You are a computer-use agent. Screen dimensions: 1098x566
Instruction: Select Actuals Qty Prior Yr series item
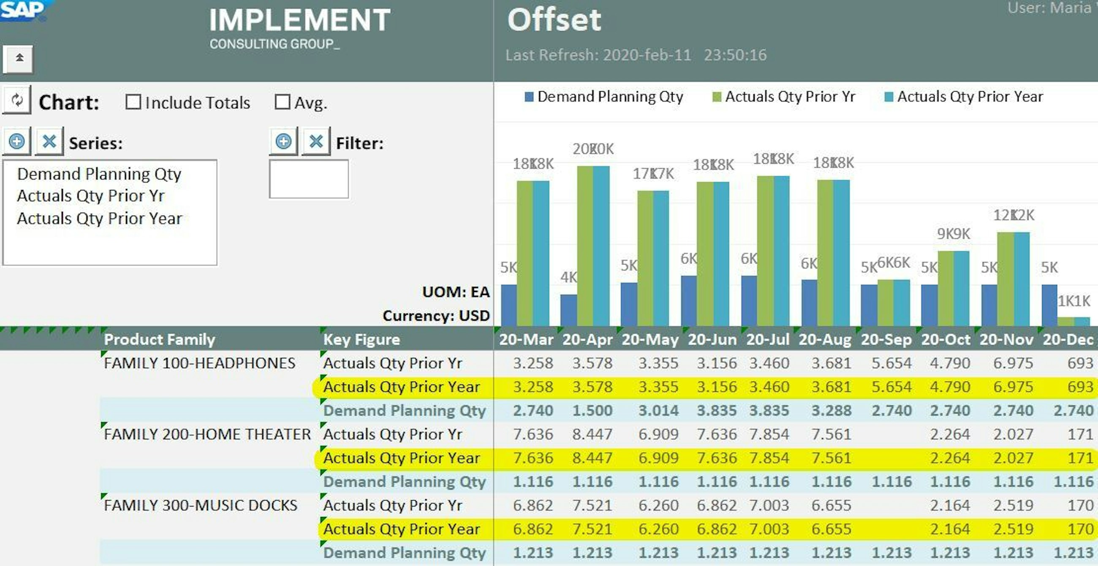(91, 196)
